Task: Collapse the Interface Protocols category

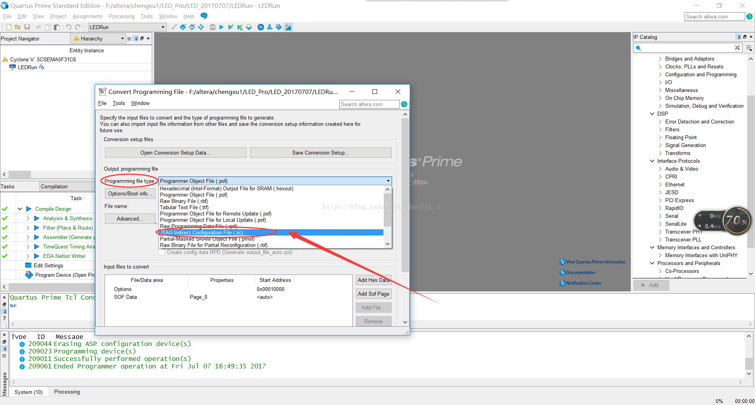Action: (x=652, y=161)
